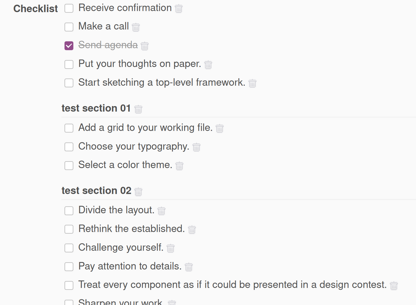
Task: Check the "Receive confirmation" checkbox
Action: 69,8
